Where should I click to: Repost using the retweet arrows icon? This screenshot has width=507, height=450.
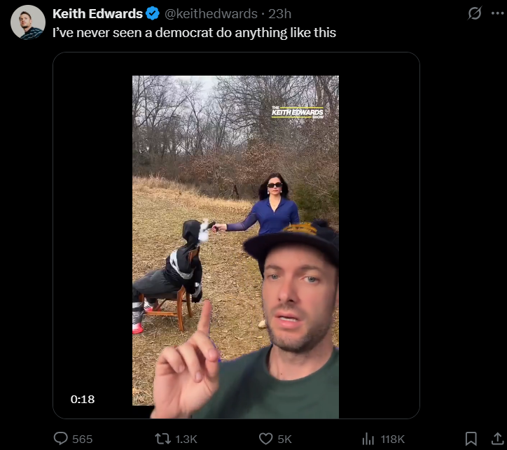tap(162, 439)
